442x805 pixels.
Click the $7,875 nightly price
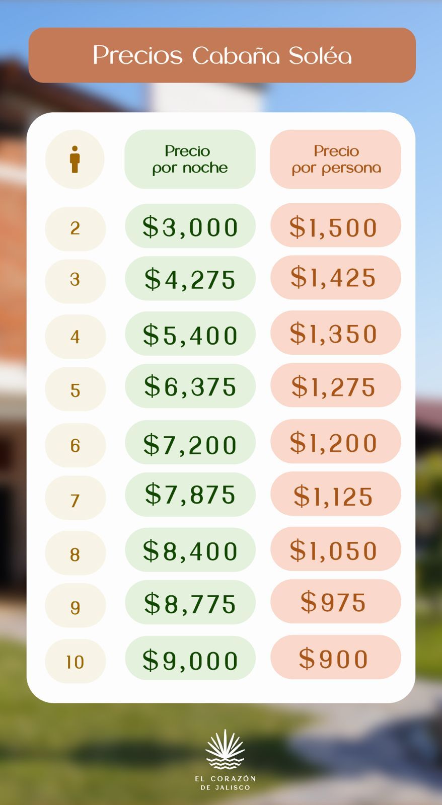(190, 494)
